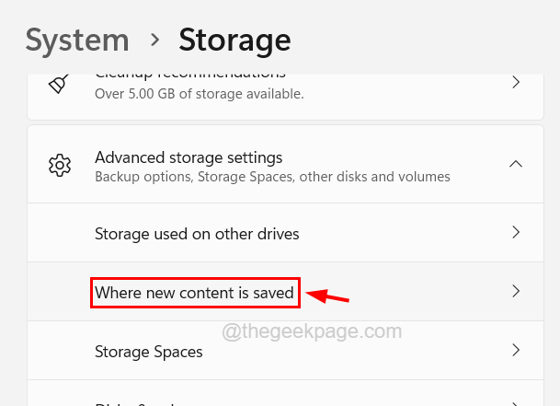Collapse Advanced storage settings with the up chevron
560x406 pixels.
coord(516,165)
